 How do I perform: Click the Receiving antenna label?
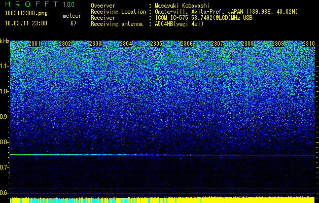pyautogui.click(x=117, y=24)
